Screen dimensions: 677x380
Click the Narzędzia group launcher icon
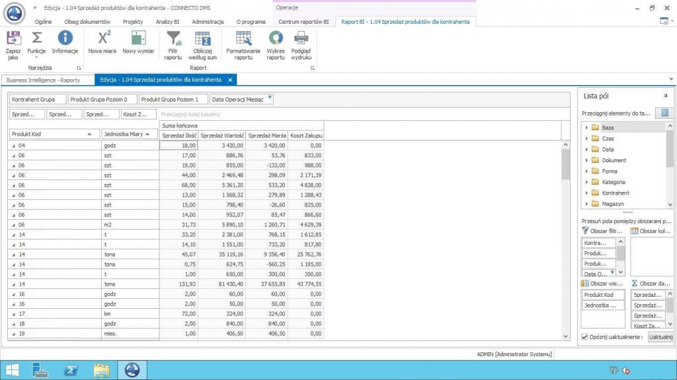point(79,68)
